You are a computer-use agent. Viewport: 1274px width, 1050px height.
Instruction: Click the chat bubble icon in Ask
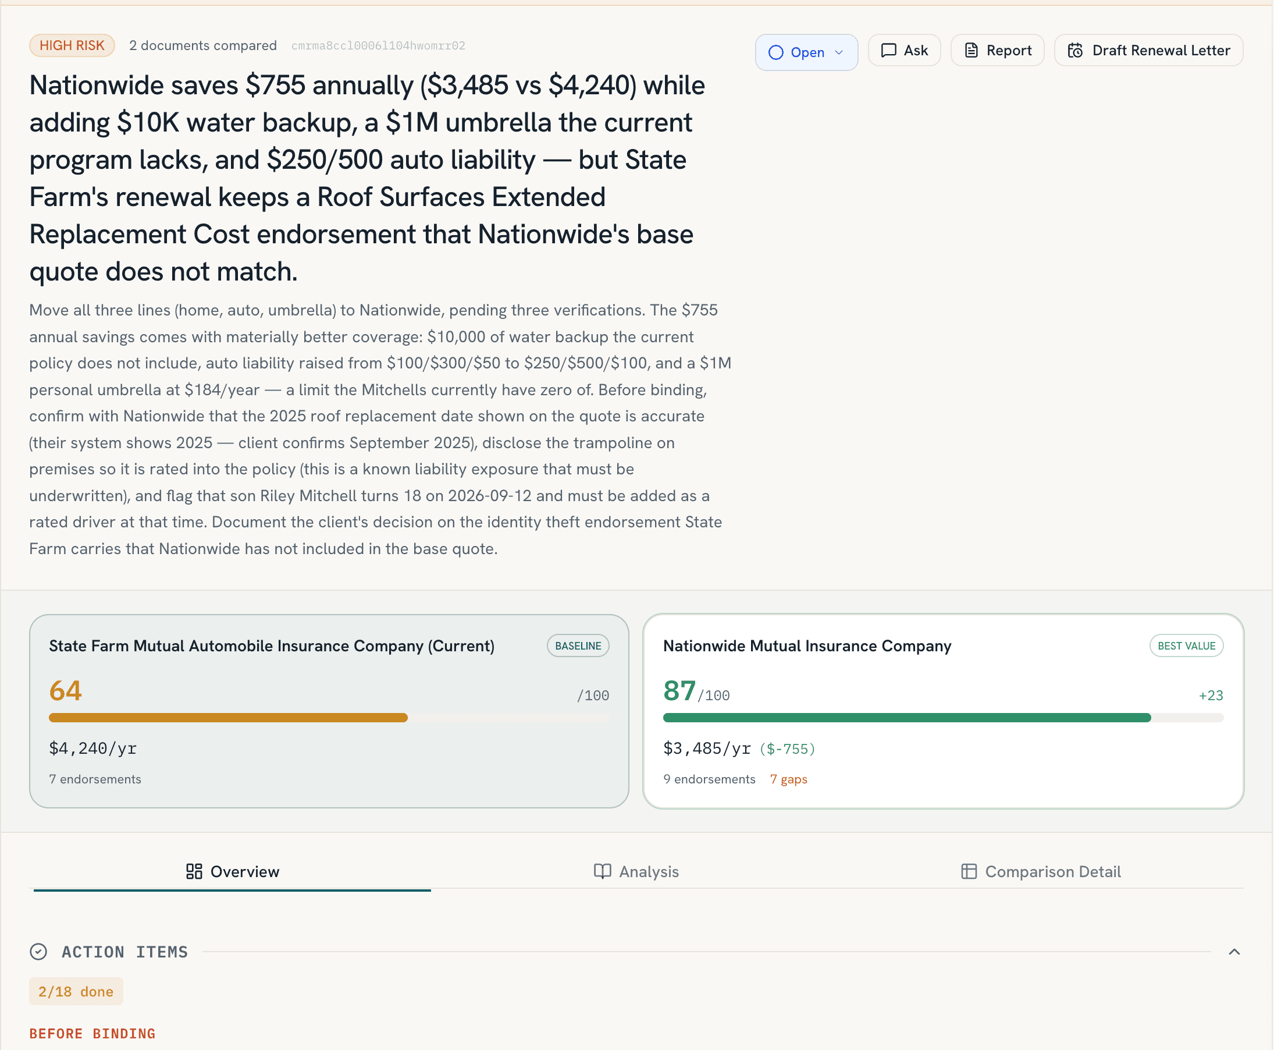point(888,50)
